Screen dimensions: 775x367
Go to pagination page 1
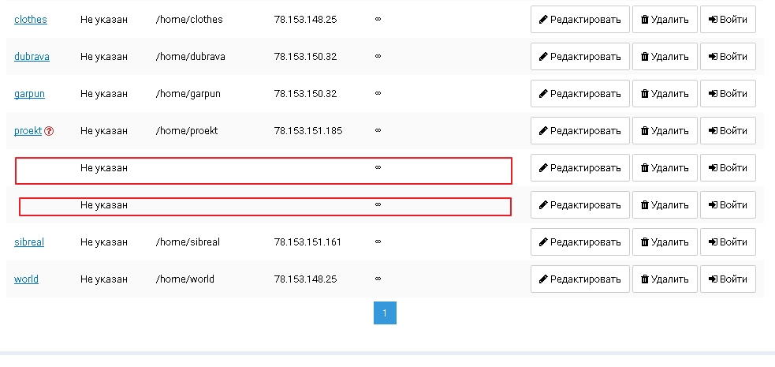point(385,313)
